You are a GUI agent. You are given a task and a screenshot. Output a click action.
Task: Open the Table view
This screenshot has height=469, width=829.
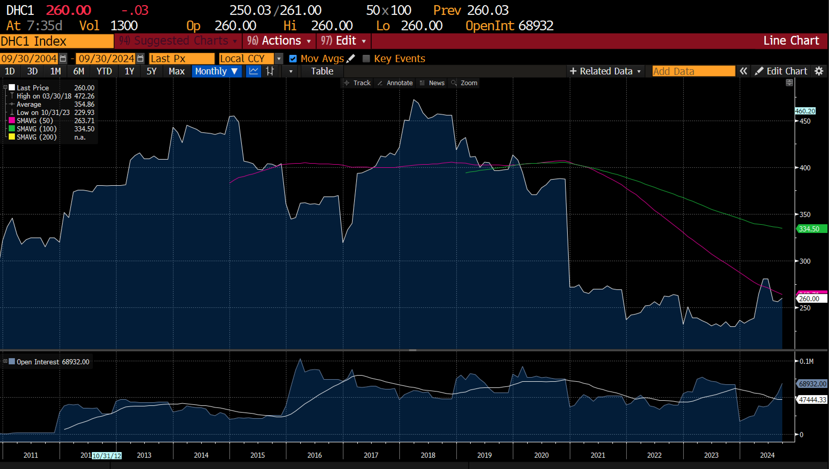click(321, 71)
